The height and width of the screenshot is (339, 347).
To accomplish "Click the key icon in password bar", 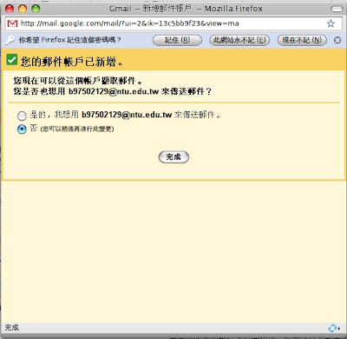I will coord(10,40).
